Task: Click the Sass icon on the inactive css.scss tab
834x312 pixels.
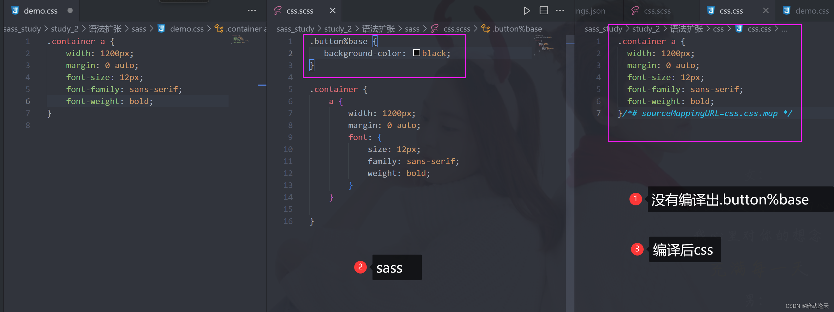Action: tap(635, 11)
